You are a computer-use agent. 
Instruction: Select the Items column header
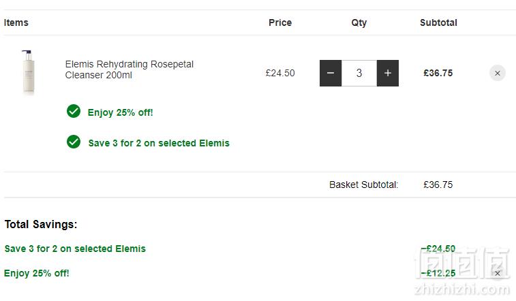[x=16, y=22]
